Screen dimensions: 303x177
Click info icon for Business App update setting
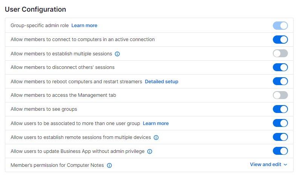point(150,151)
